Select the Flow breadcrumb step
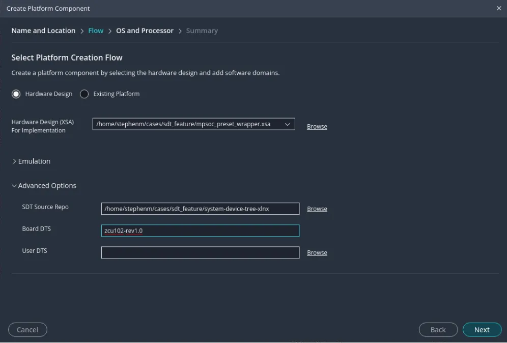The height and width of the screenshot is (343, 507). pyautogui.click(x=96, y=31)
